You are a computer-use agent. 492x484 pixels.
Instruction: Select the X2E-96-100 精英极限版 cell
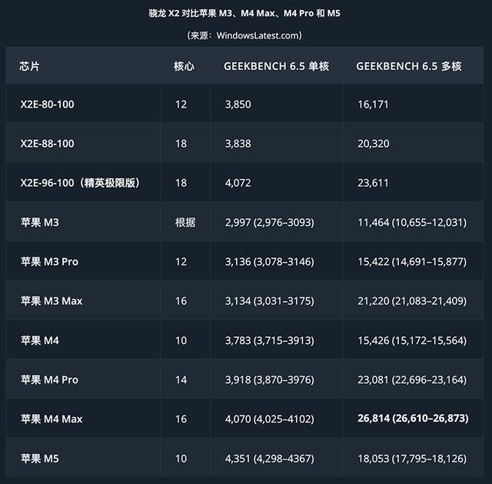pyautogui.click(x=79, y=183)
